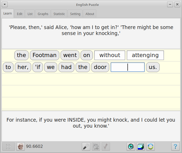The height and width of the screenshot is (153, 182).
Task: Open the Setting tab
Action: tap(75, 14)
